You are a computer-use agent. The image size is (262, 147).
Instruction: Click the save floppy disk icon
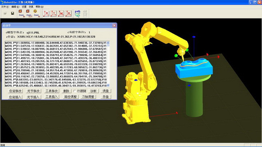tap(12, 13)
